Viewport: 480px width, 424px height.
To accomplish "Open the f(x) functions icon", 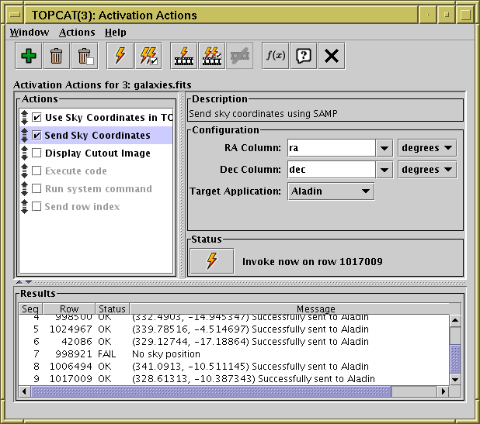I will [x=276, y=57].
